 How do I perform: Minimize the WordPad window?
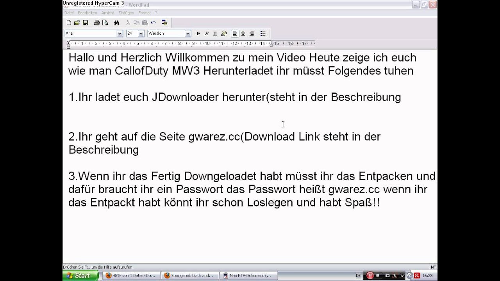click(x=416, y=5)
